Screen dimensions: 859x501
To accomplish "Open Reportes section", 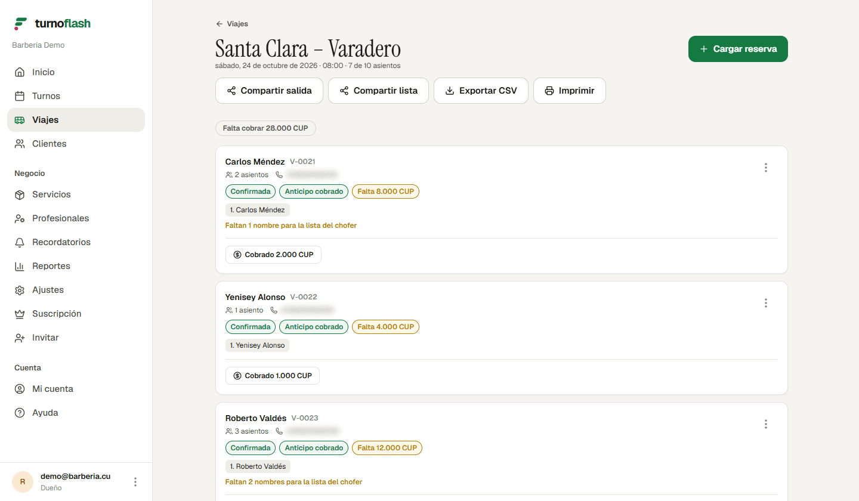I will click(x=76, y=266).
